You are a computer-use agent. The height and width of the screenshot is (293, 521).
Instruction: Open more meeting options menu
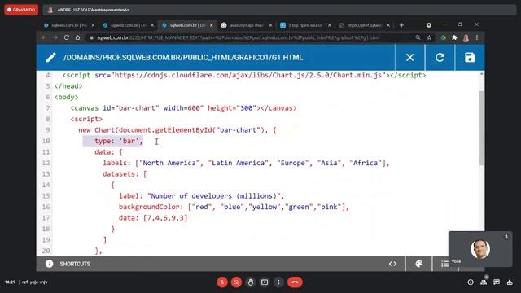click(278, 282)
